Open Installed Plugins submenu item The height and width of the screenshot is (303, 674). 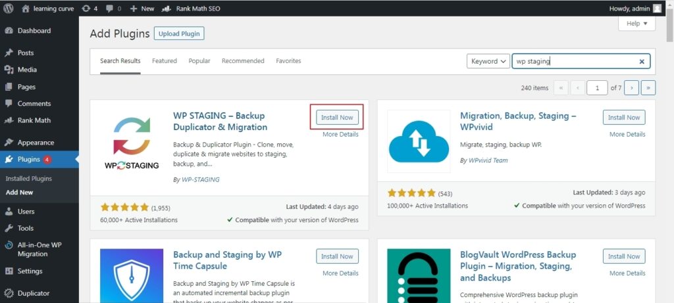tap(29, 179)
